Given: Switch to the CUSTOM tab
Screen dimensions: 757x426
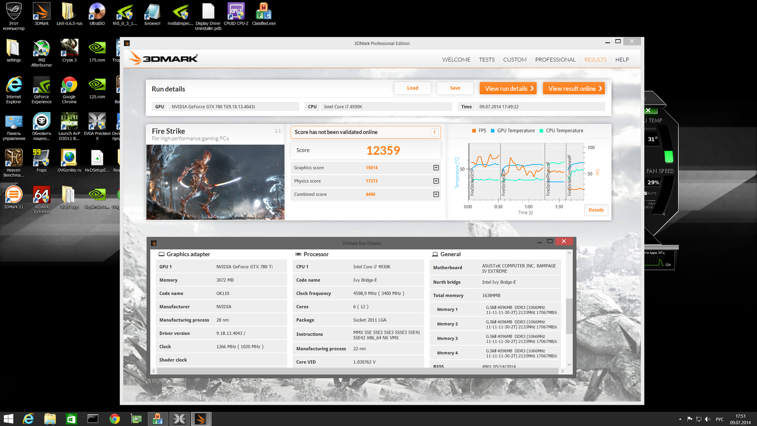Looking at the screenshot, I should [515, 60].
